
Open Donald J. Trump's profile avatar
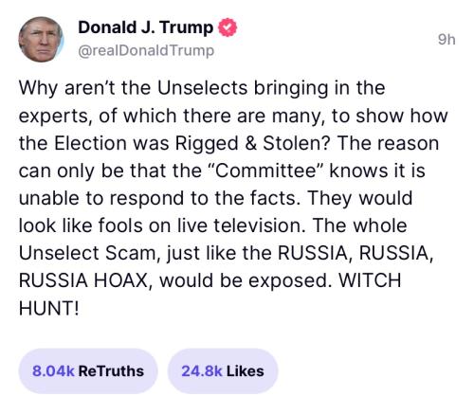click(x=41, y=40)
